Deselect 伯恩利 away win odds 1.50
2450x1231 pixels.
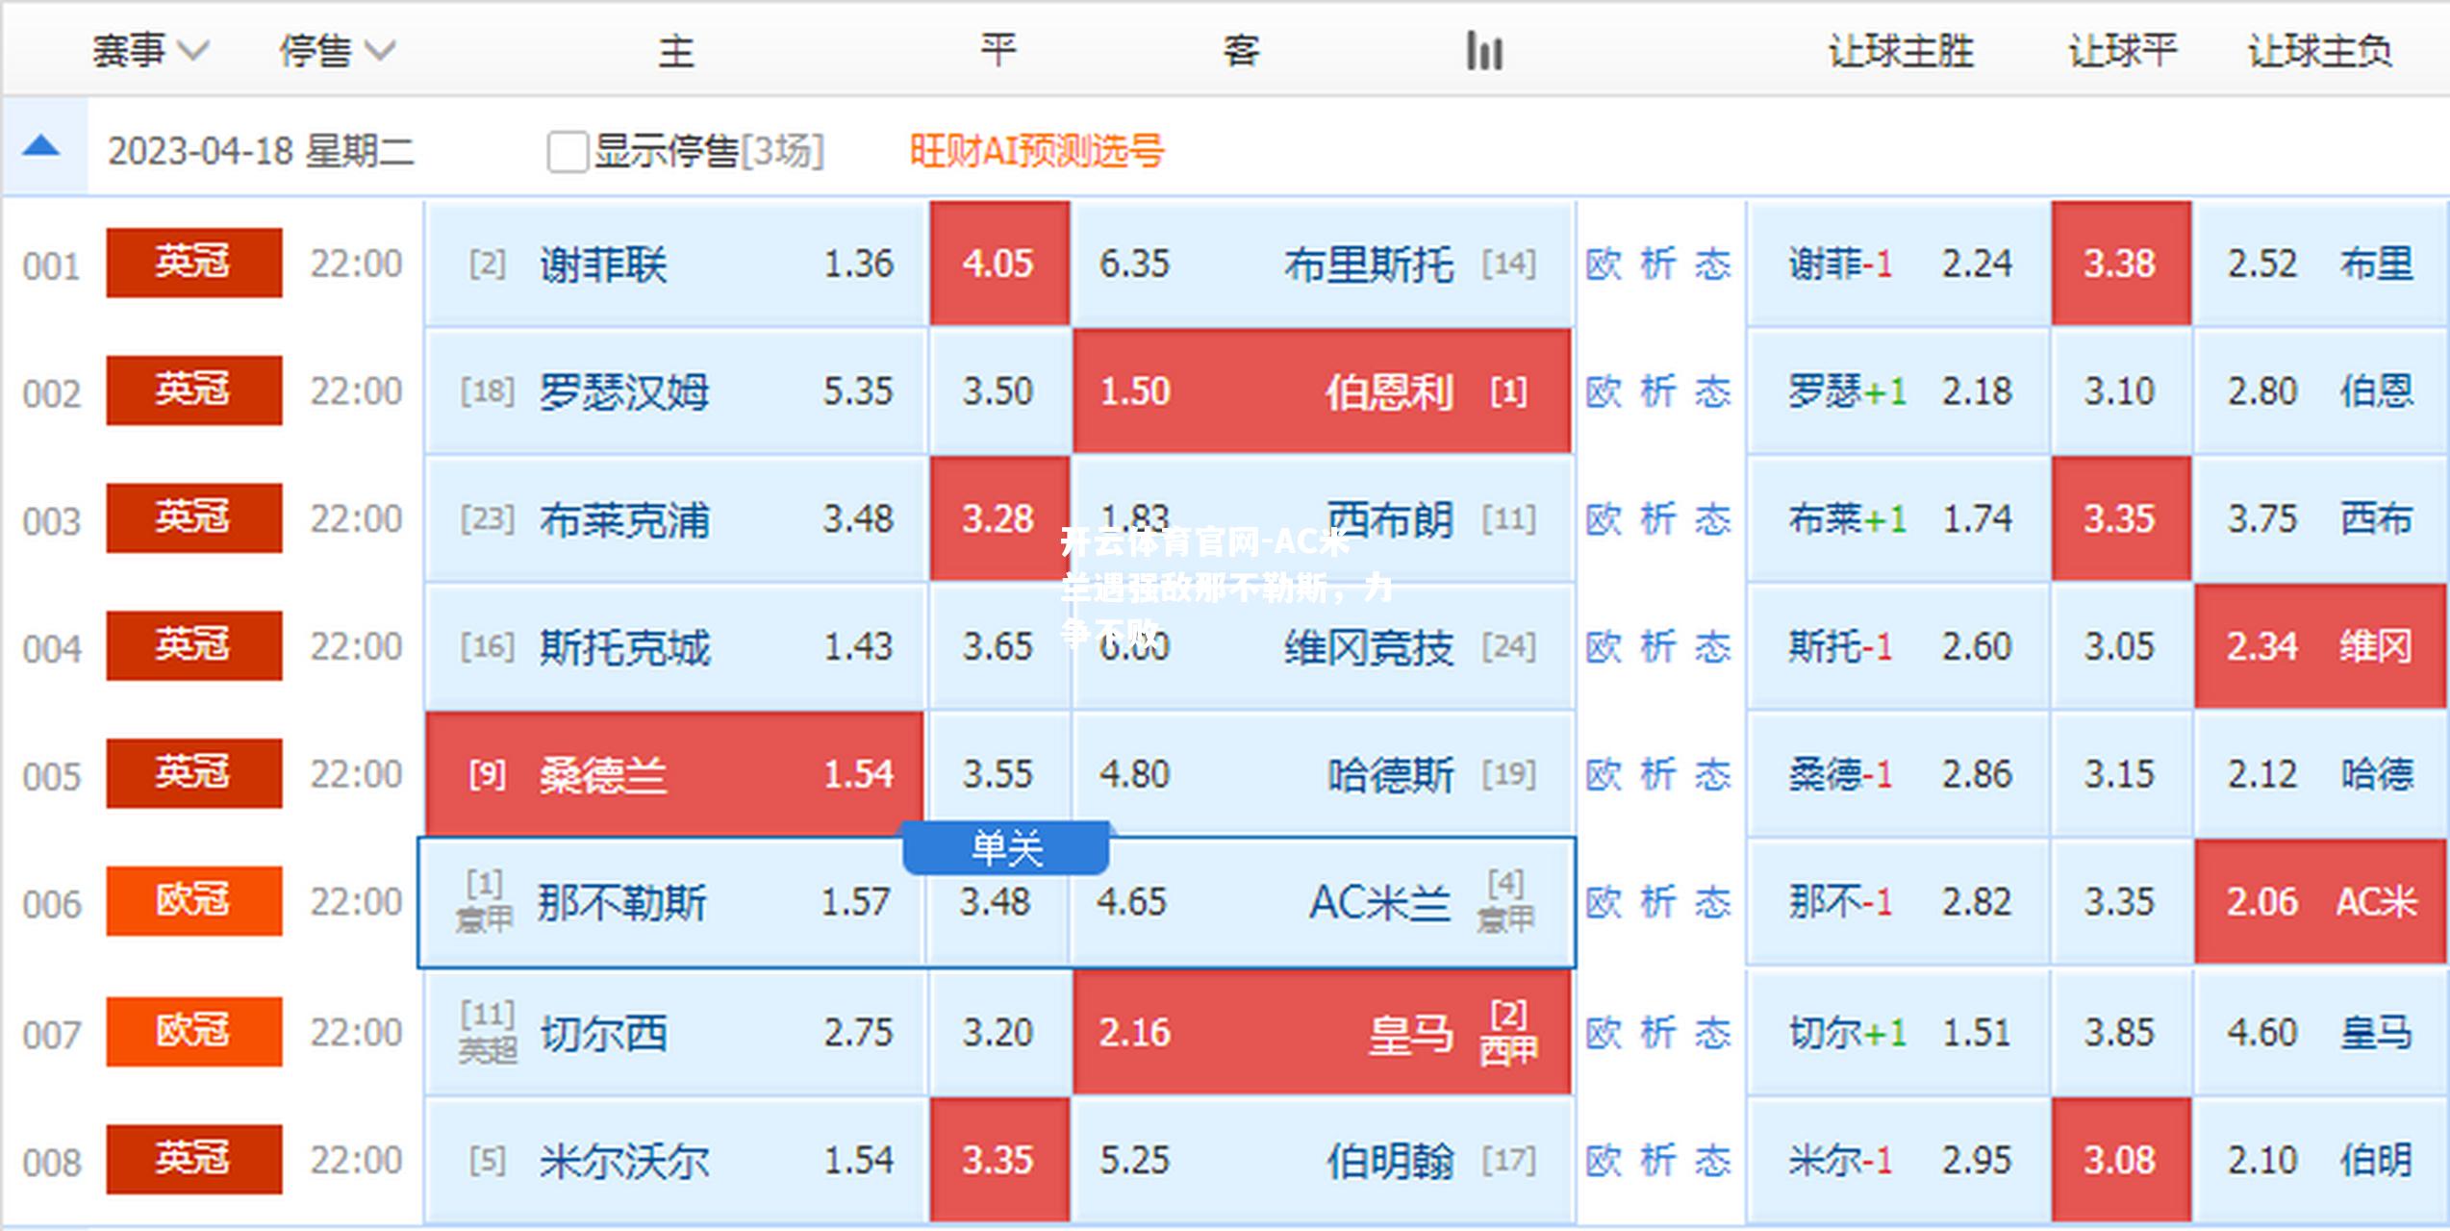coord(1322,390)
